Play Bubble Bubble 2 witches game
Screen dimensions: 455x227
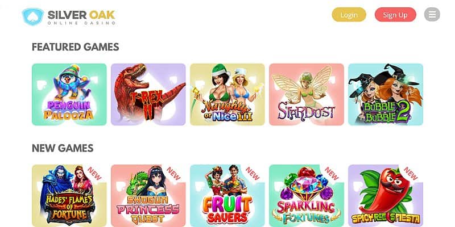pos(386,94)
